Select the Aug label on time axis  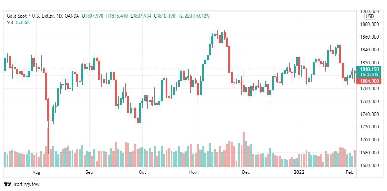pos(36,172)
